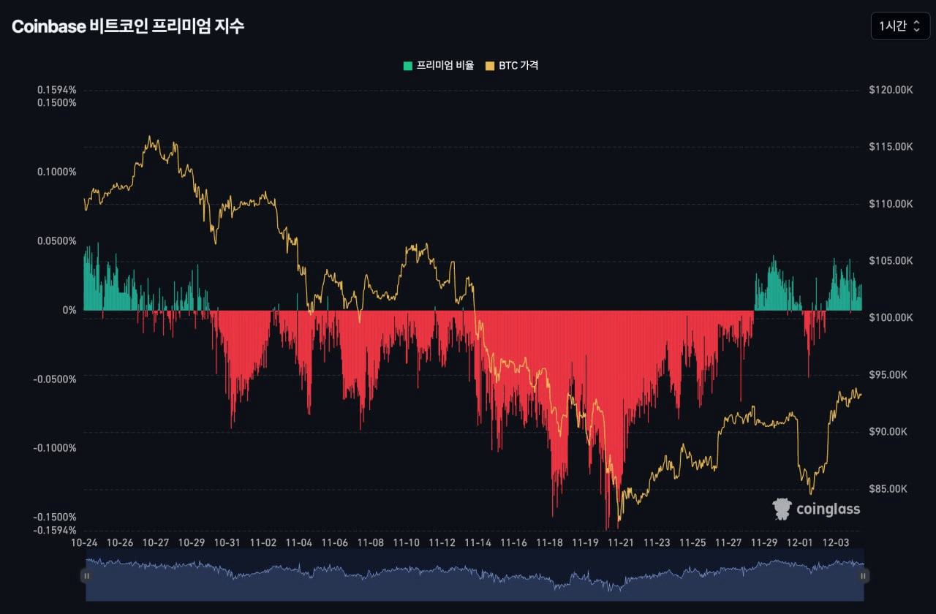This screenshot has height=614, width=936.
Task: Click the green 프리미엄 비율 legend swatch
Action: pos(407,66)
